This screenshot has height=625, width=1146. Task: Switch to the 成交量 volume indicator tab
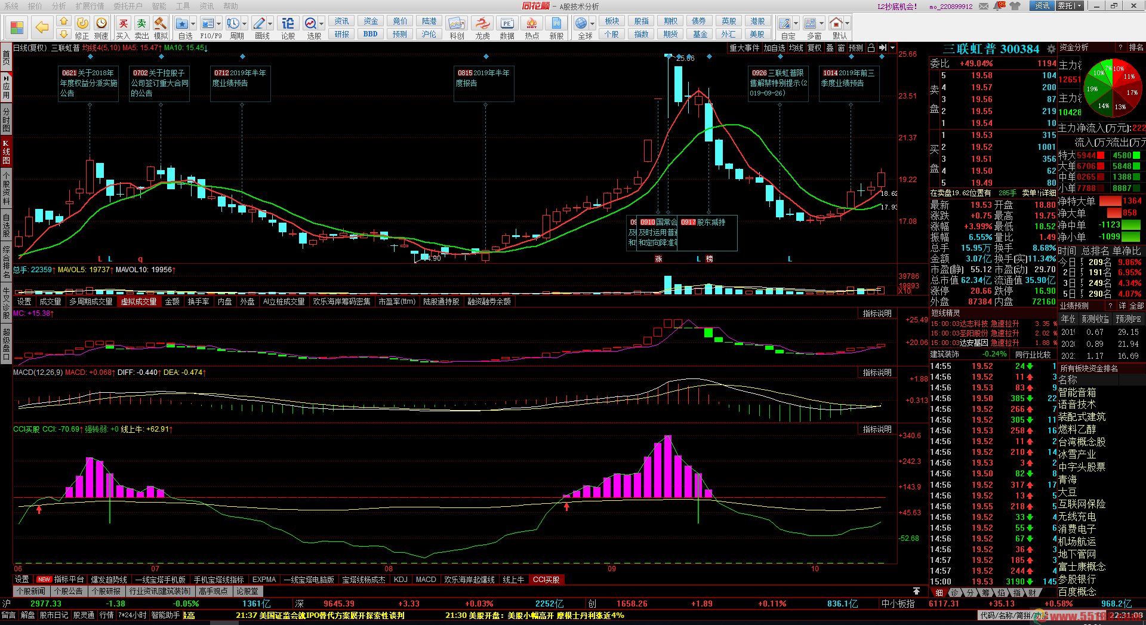point(50,301)
